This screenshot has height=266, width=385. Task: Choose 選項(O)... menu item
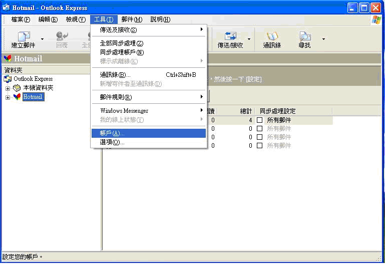(149, 142)
